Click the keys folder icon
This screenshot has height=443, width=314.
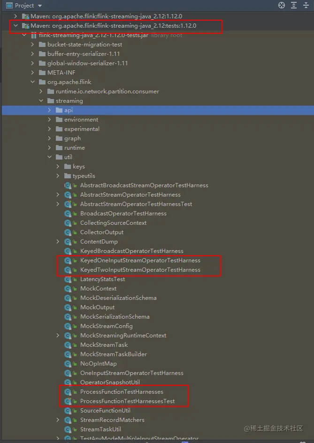[x=68, y=167]
